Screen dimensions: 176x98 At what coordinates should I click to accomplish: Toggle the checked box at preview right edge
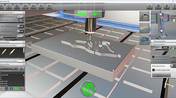pyautogui.click(x=174, y=21)
